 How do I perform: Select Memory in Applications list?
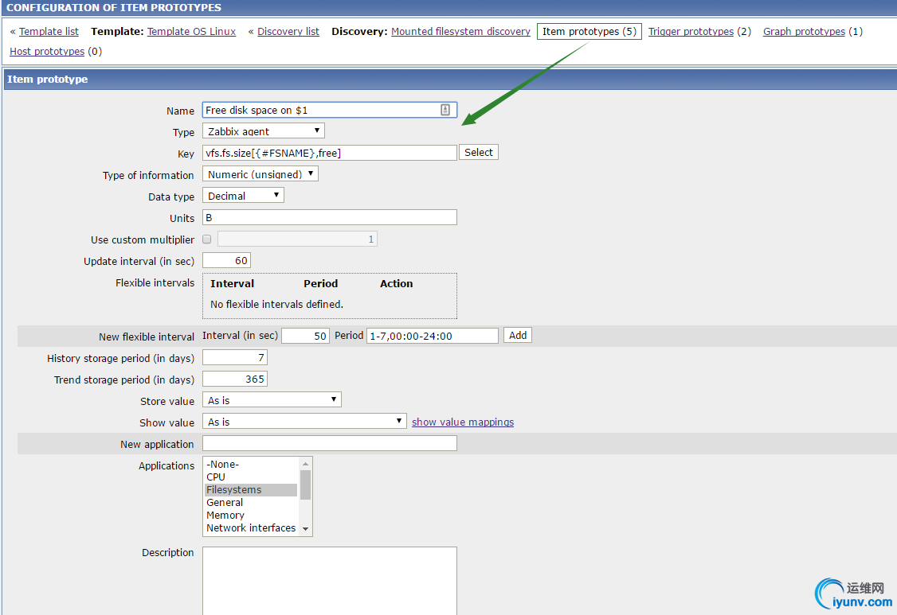pyautogui.click(x=251, y=515)
